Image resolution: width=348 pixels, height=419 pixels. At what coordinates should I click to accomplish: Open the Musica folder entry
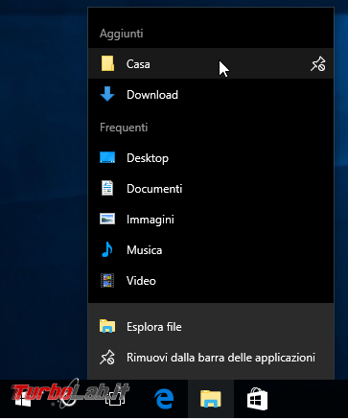point(211,249)
